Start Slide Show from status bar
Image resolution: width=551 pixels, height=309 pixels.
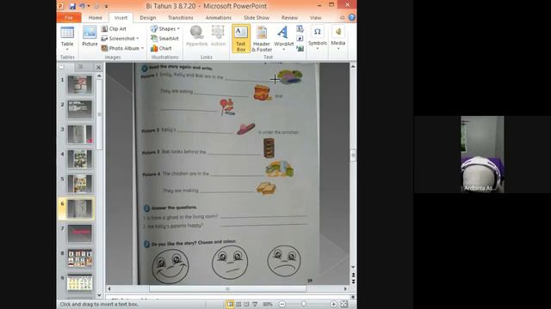pyautogui.click(x=255, y=304)
